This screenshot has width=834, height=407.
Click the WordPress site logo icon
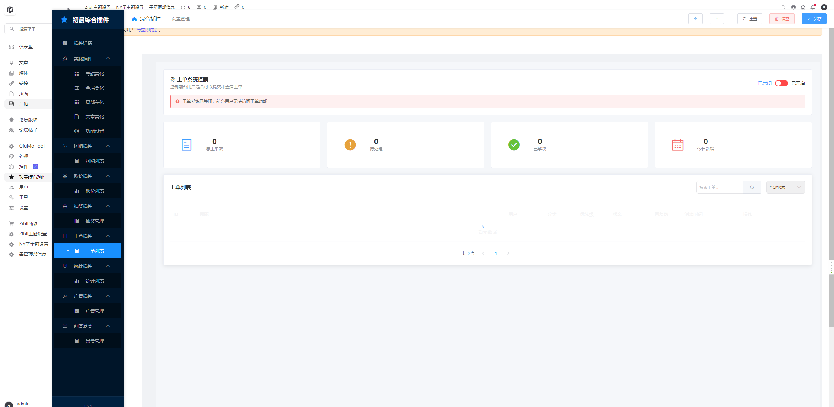pyautogui.click(x=10, y=10)
